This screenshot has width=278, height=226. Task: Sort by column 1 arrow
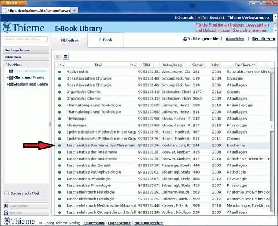(62, 65)
